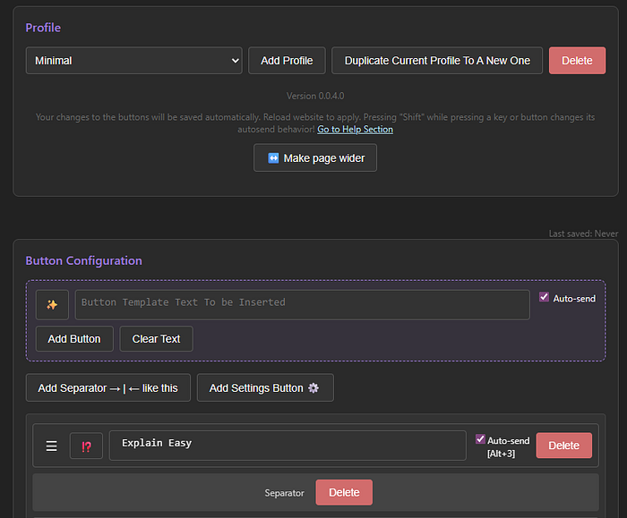Select the Separator row label
Viewport: 627px width, 518px height.
tap(284, 493)
